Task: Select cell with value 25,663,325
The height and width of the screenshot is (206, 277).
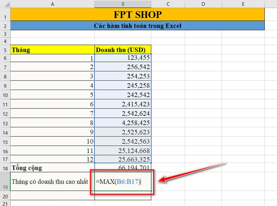Action: (x=123, y=159)
